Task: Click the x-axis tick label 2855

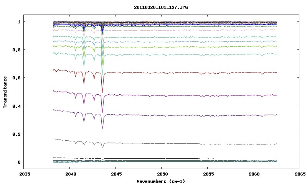Action: 208,174
